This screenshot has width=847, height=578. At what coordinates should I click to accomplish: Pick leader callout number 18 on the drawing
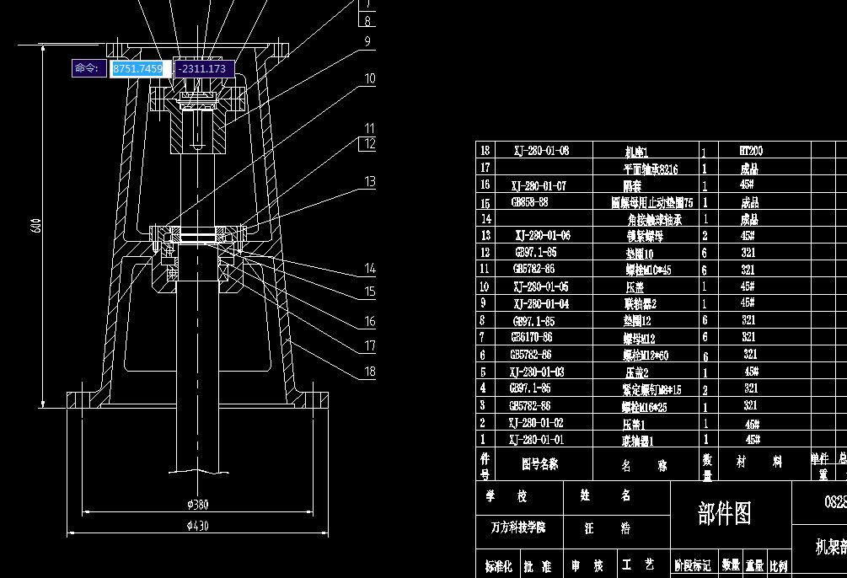[369, 371]
